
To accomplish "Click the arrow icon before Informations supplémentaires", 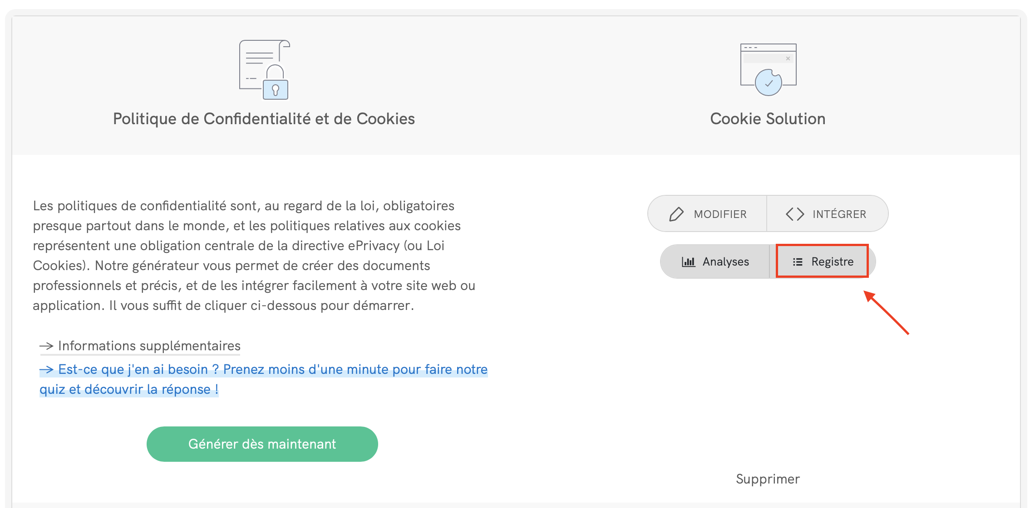I will pos(46,346).
